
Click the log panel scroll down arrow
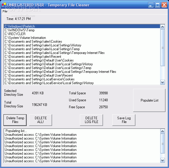(x=163, y=160)
